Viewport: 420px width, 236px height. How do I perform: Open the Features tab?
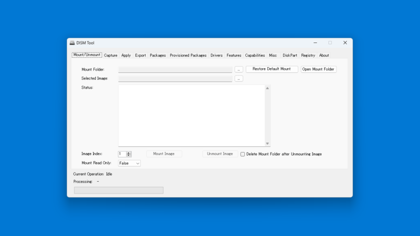pyautogui.click(x=234, y=55)
